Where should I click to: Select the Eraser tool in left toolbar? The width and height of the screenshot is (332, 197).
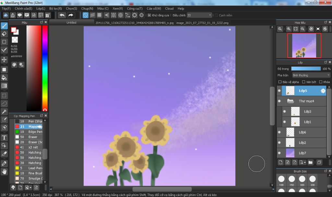click(4, 34)
